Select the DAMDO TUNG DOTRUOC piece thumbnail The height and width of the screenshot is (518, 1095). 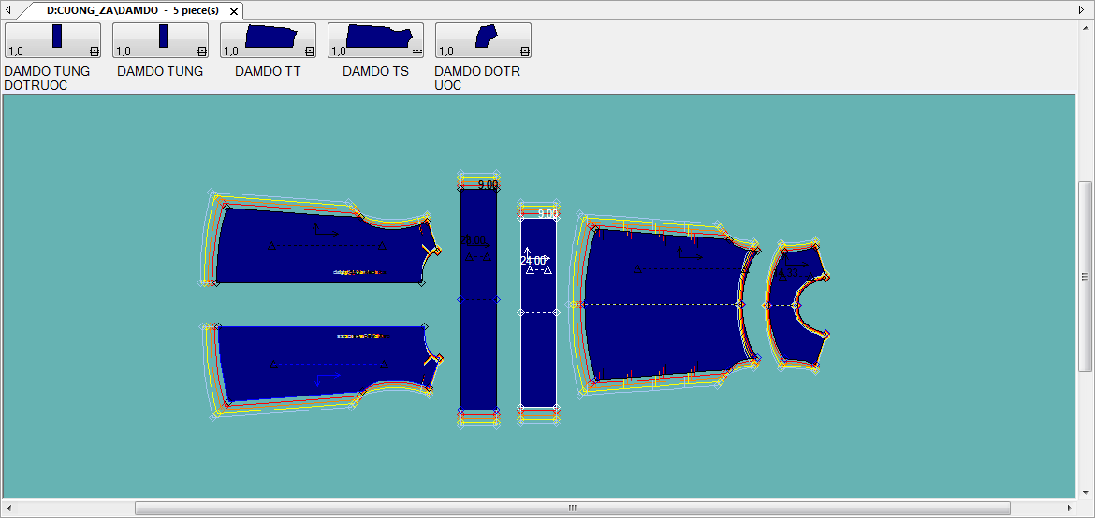pyautogui.click(x=52, y=40)
